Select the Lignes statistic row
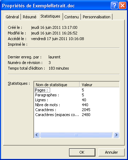The width and height of the screenshot is (128, 160). pyautogui.click(x=77, y=100)
